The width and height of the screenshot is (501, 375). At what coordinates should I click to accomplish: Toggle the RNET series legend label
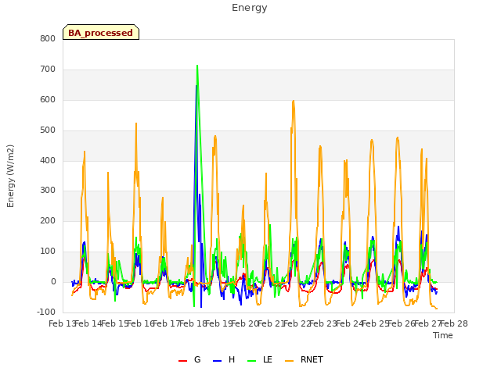click(312, 359)
